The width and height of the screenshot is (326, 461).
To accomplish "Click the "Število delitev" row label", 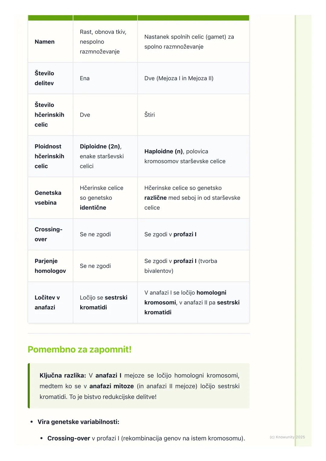I will click(44, 78).
